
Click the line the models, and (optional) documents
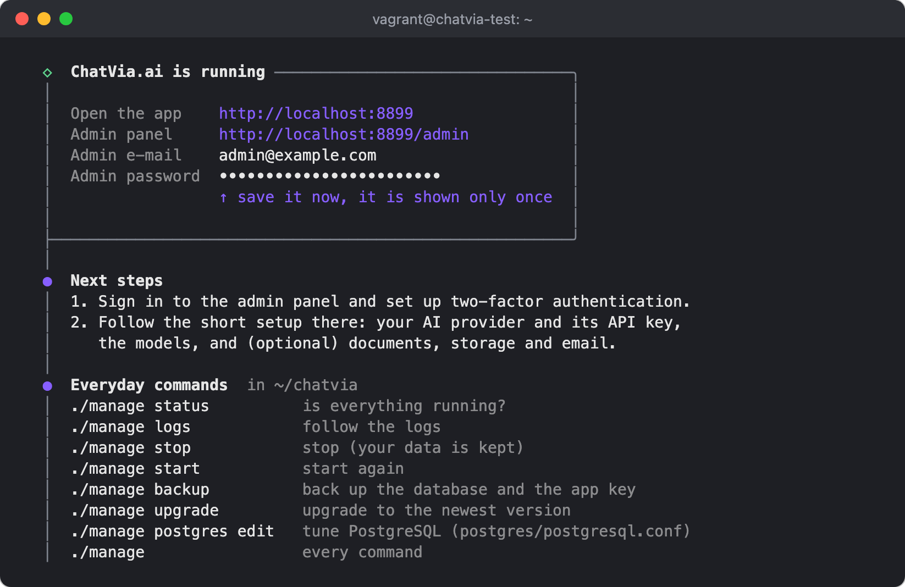pos(357,343)
